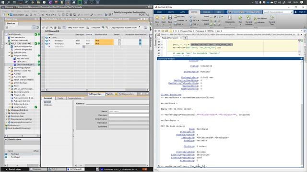Expand Software units tree node
The height and width of the screenshot is (172, 307).
coord(9,53)
